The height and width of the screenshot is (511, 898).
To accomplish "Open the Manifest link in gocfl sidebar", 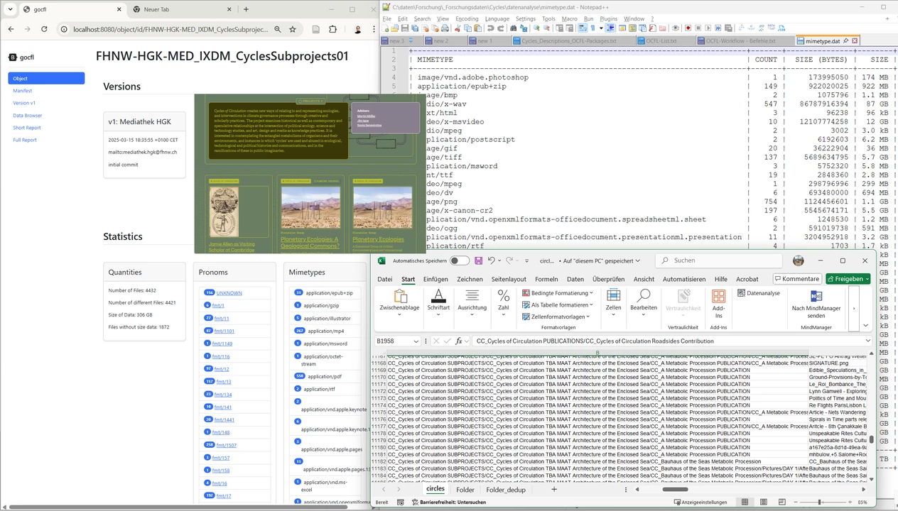I will pos(22,91).
